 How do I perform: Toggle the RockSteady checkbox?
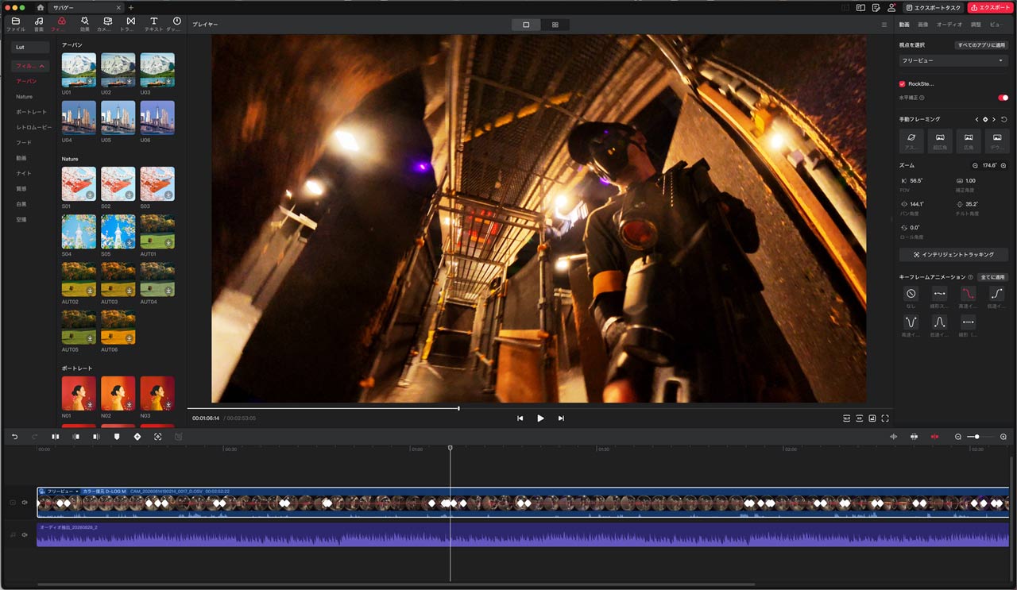point(903,83)
